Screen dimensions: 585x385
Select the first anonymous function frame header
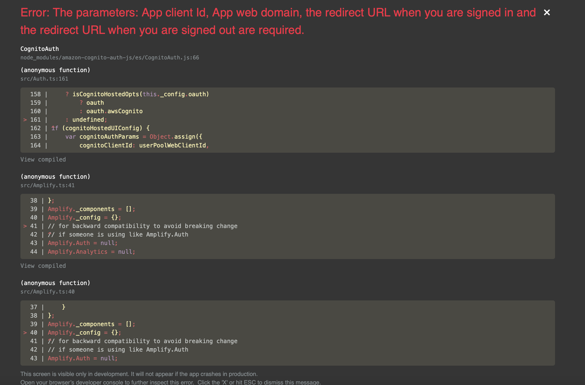pyautogui.click(x=55, y=70)
